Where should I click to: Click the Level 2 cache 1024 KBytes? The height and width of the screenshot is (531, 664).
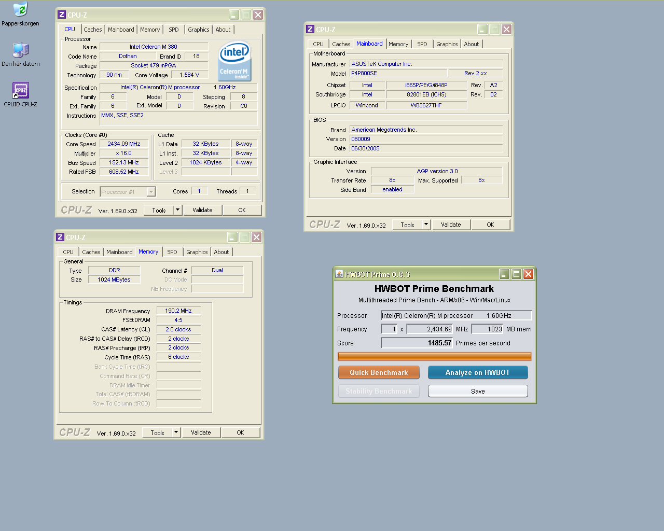(206, 162)
